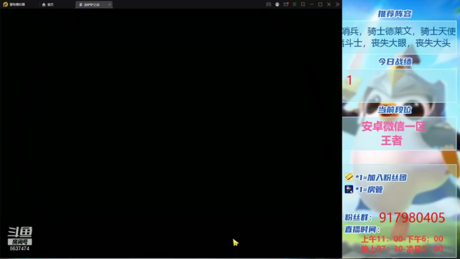Image resolution: width=460 pixels, height=259 pixels.
Task: Click the 直播时间 label
Action: point(362,229)
